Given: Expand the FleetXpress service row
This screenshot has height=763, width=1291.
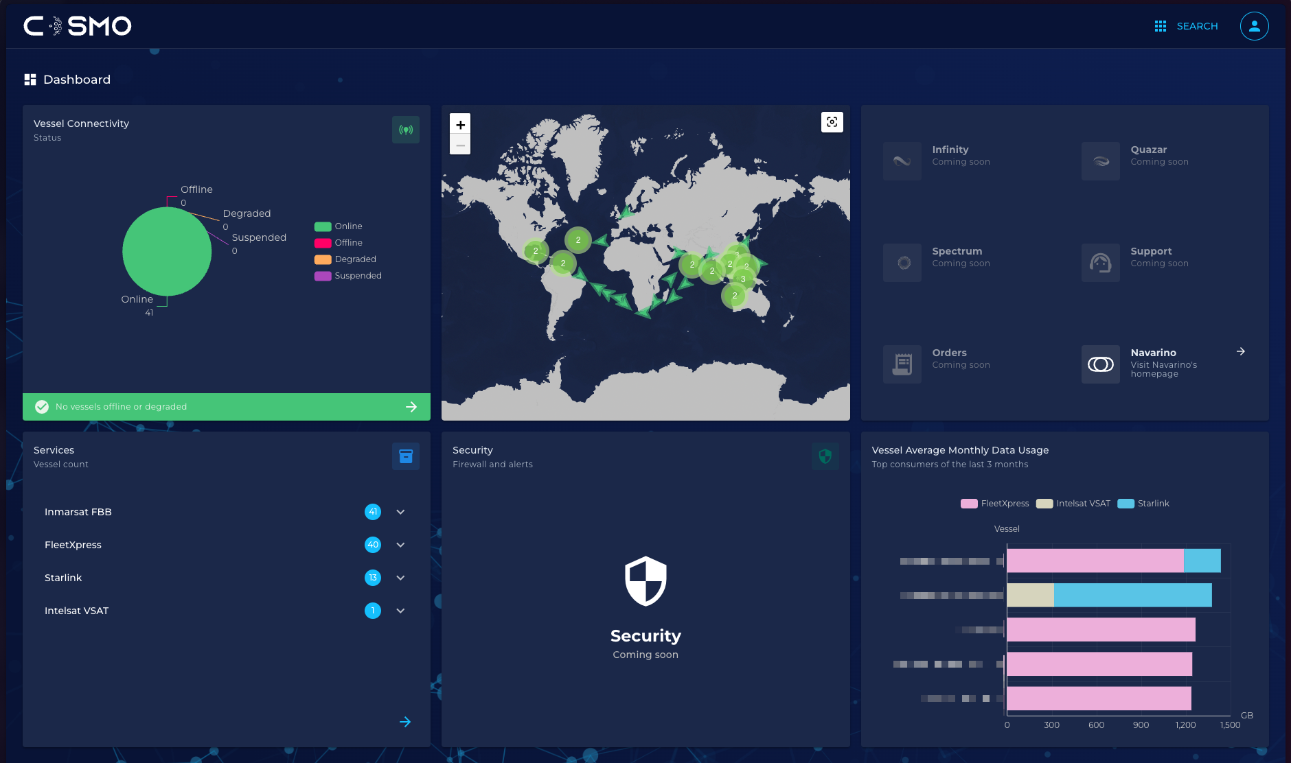Looking at the screenshot, I should pyautogui.click(x=400, y=545).
